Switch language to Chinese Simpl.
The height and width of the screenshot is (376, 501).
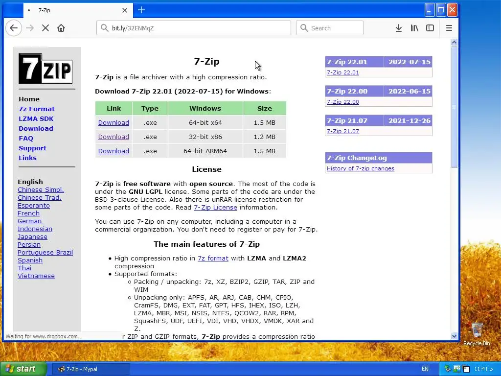point(41,189)
